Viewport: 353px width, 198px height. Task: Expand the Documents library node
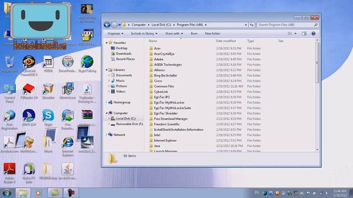pyautogui.click(x=109, y=75)
